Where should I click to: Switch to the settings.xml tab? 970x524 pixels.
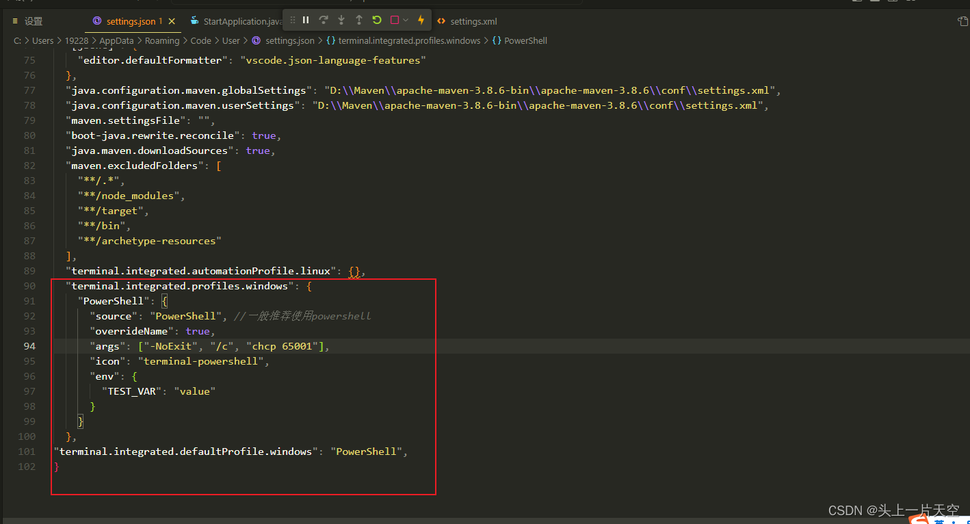coord(473,21)
